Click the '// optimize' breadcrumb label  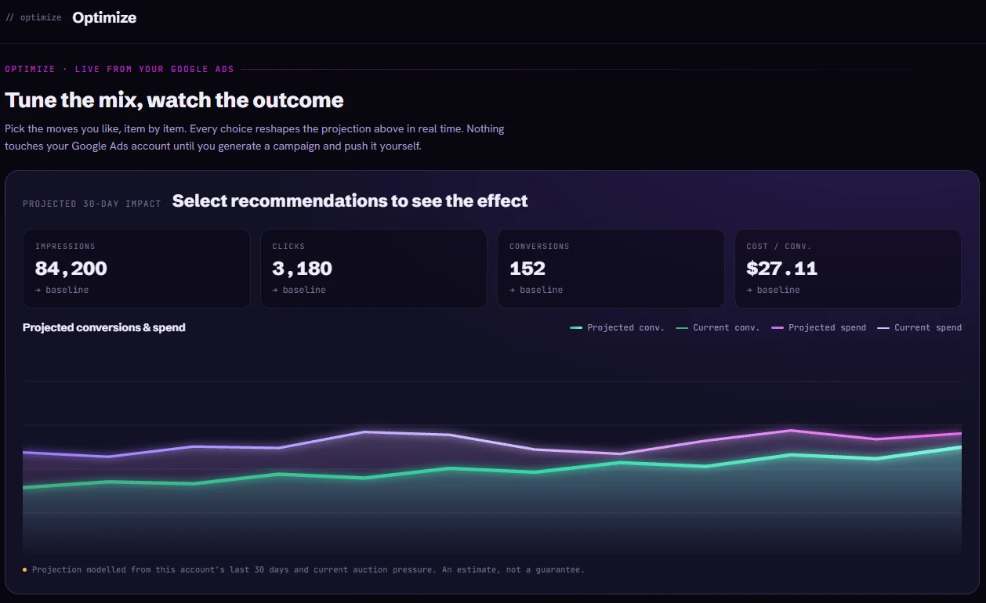click(x=33, y=17)
